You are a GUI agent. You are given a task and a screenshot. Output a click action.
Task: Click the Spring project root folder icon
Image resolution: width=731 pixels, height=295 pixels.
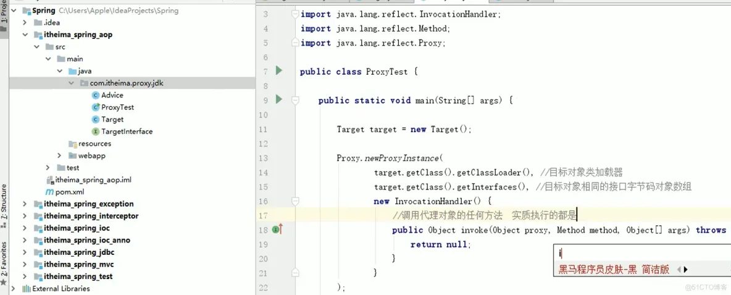pos(27,10)
